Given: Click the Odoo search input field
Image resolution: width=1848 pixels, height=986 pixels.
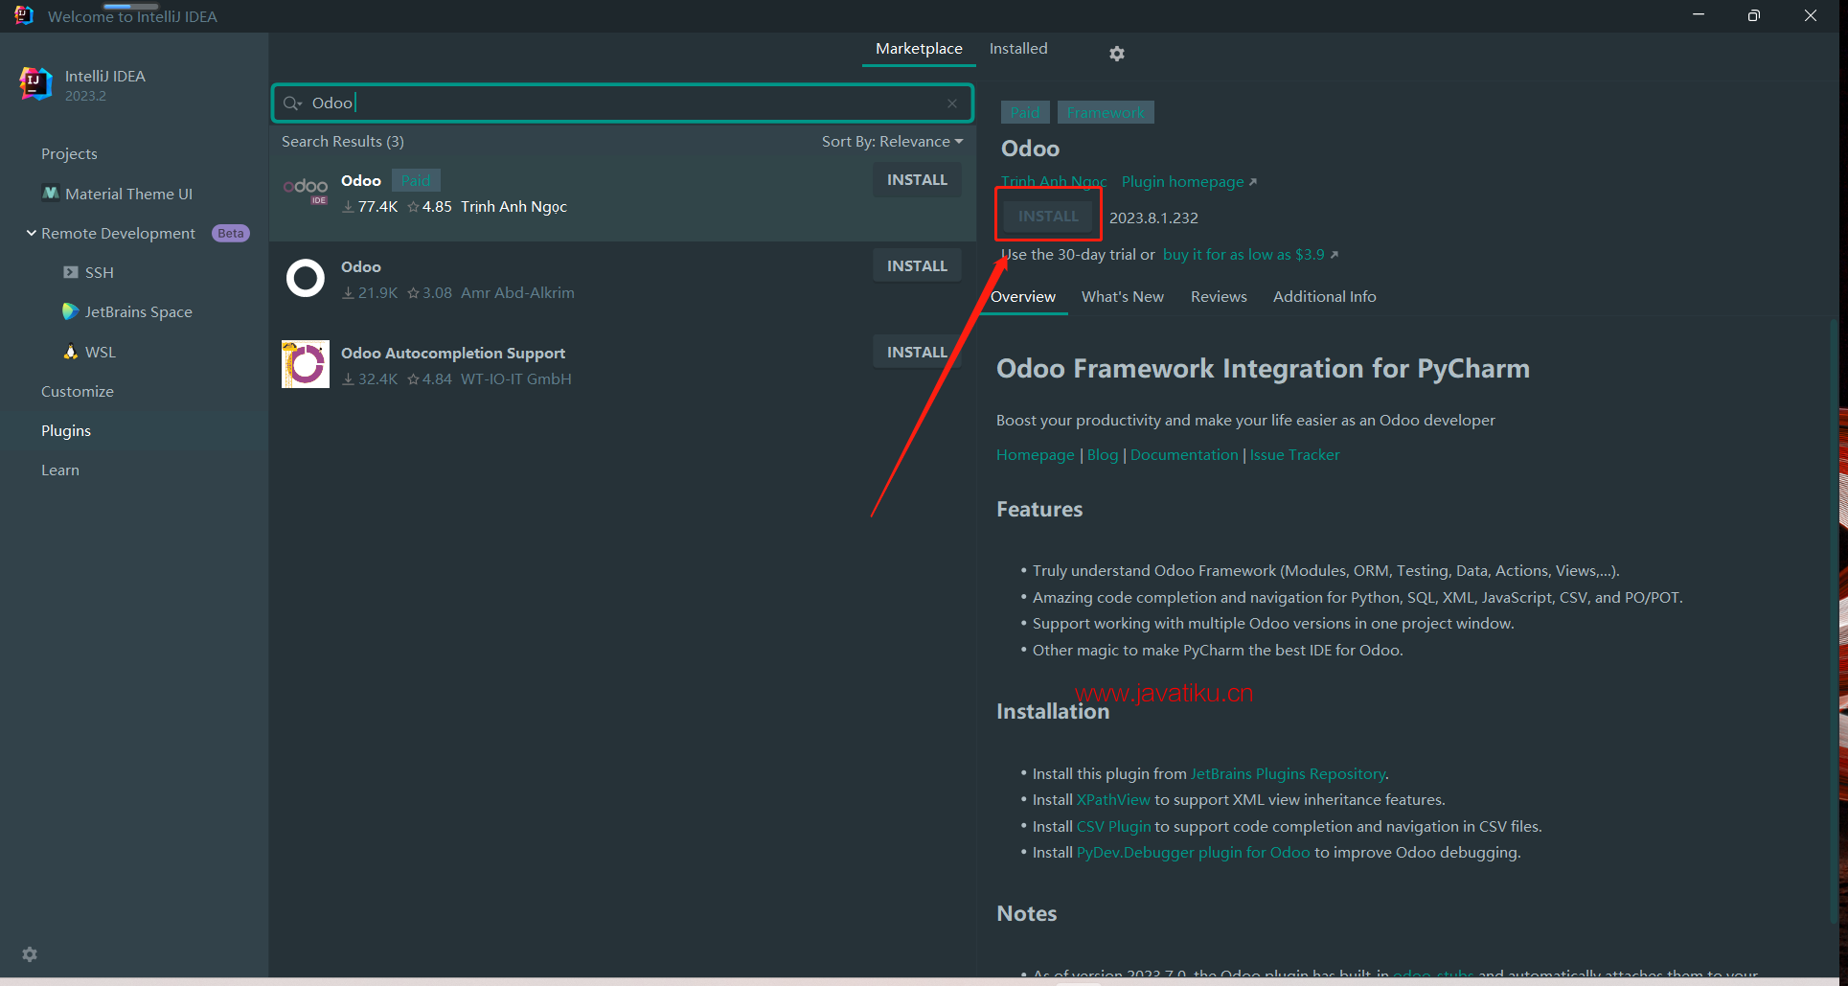Looking at the screenshot, I should [x=623, y=103].
